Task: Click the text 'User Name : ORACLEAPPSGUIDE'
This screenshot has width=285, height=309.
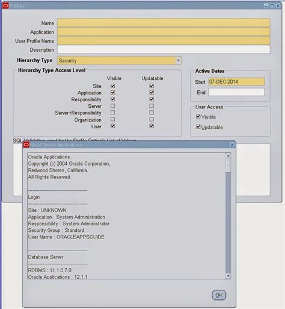Action: pos(66,237)
